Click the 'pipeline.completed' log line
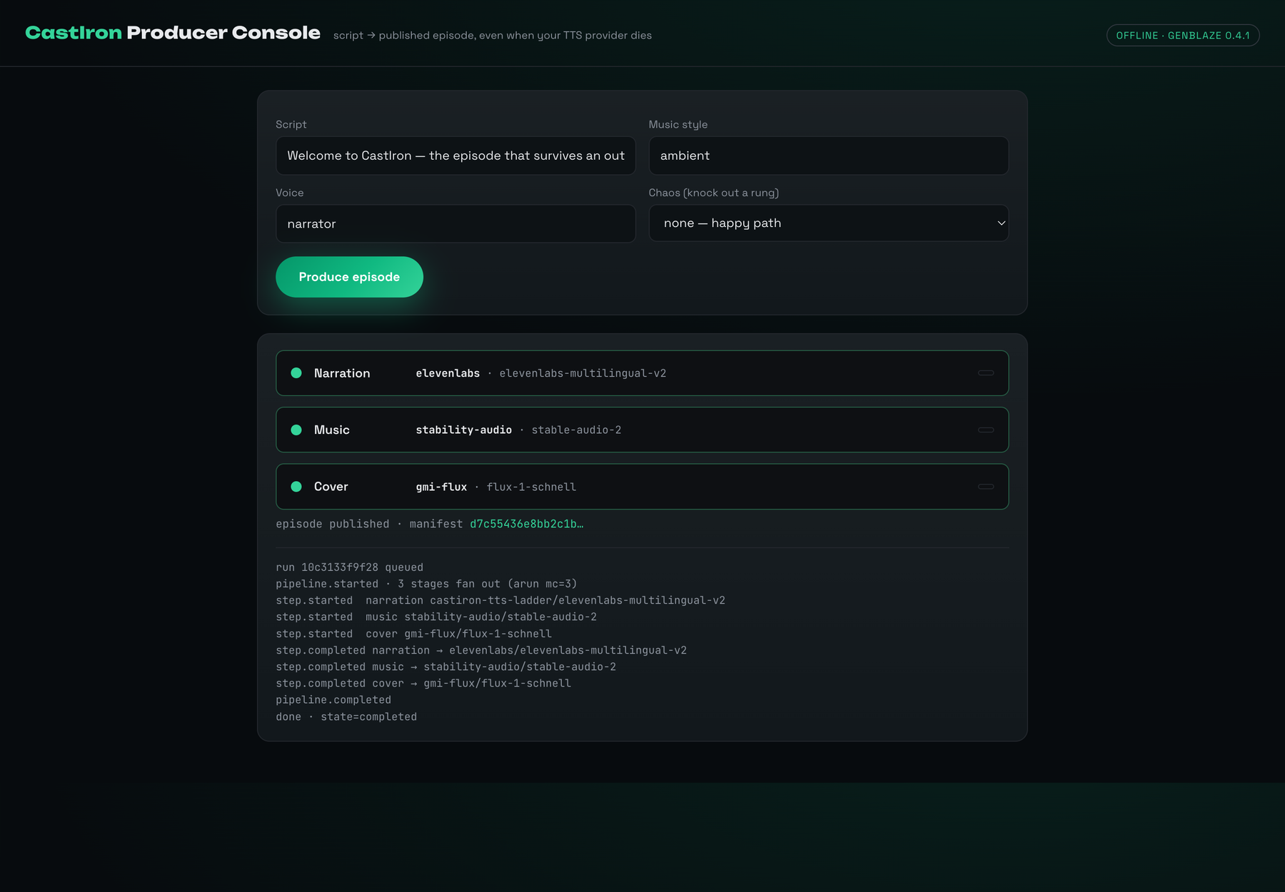Image resolution: width=1285 pixels, height=892 pixels. tap(333, 700)
